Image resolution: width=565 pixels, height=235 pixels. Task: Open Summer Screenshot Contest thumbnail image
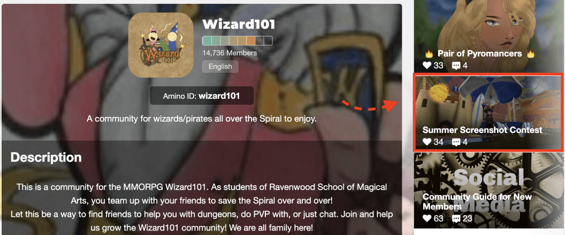pos(489,113)
